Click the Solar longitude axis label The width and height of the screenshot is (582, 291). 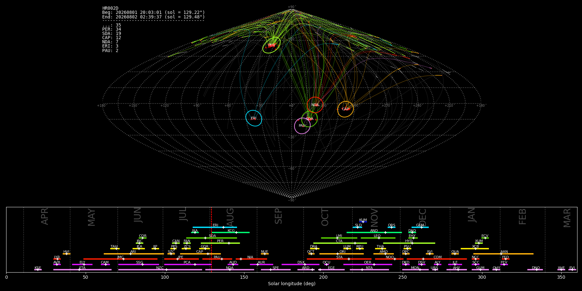point(292,284)
